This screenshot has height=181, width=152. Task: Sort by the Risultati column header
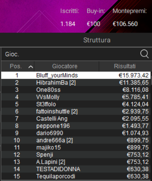tap(126, 66)
